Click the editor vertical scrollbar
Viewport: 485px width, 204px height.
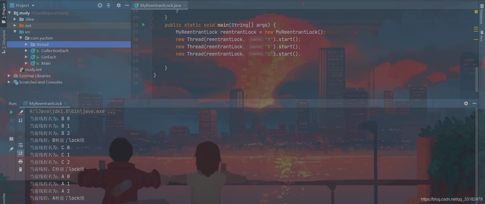[477, 79]
